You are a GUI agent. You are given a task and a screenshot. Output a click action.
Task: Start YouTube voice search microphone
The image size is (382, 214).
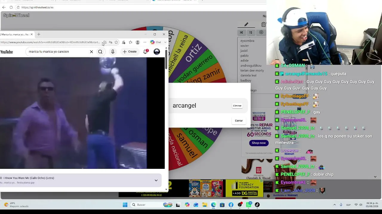point(113,52)
